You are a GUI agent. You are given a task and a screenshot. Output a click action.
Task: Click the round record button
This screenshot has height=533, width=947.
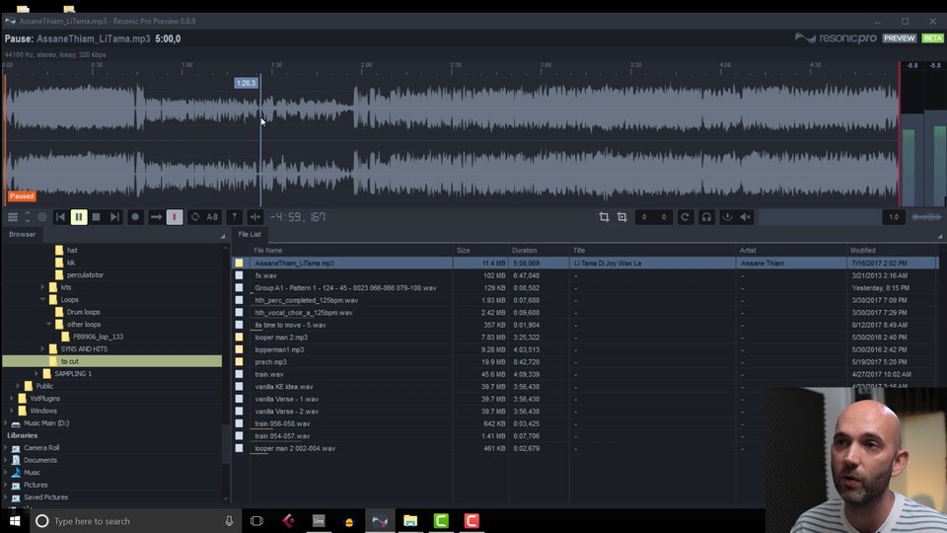click(135, 217)
